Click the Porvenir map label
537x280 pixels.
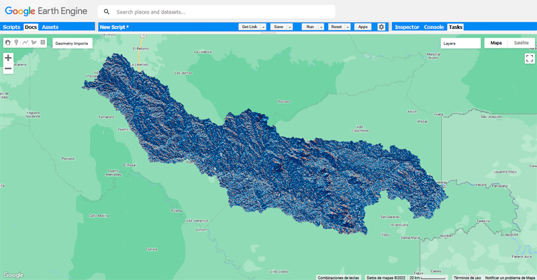click(x=68, y=158)
